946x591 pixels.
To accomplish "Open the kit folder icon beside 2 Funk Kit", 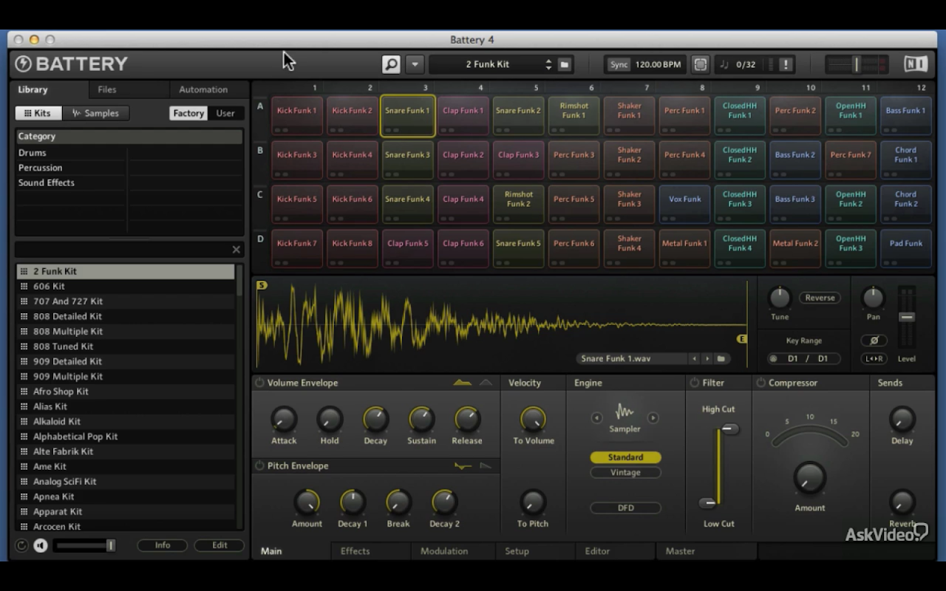I will [x=565, y=64].
